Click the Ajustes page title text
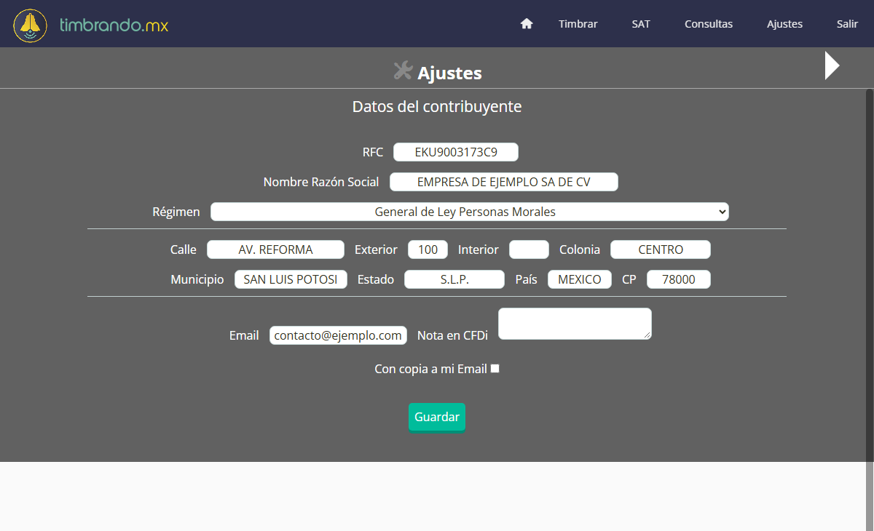This screenshot has height=531, width=874. 449,73
